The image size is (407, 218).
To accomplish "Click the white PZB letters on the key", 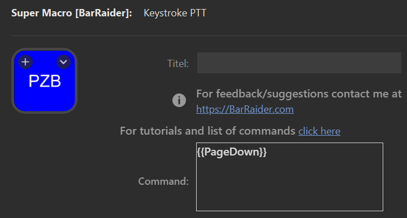I will tap(45, 81).
